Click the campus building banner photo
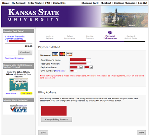 [124, 17]
